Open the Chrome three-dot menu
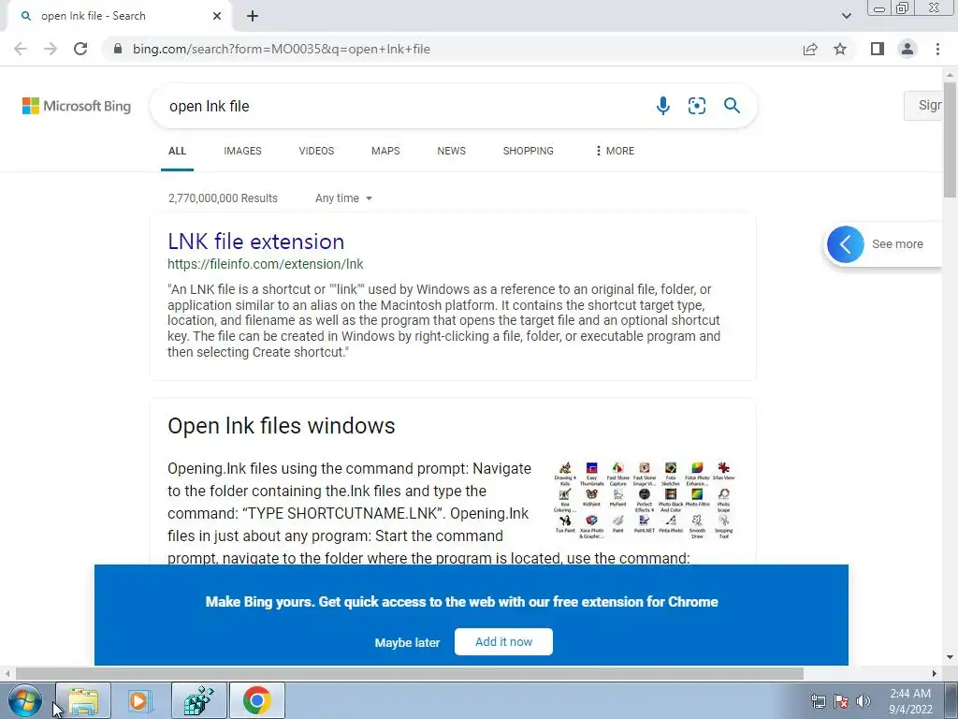Viewport: 958px width, 719px height. pyautogui.click(x=937, y=49)
